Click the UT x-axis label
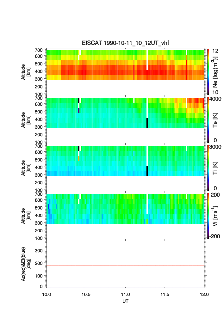224x336 pixels. click(x=125, y=301)
